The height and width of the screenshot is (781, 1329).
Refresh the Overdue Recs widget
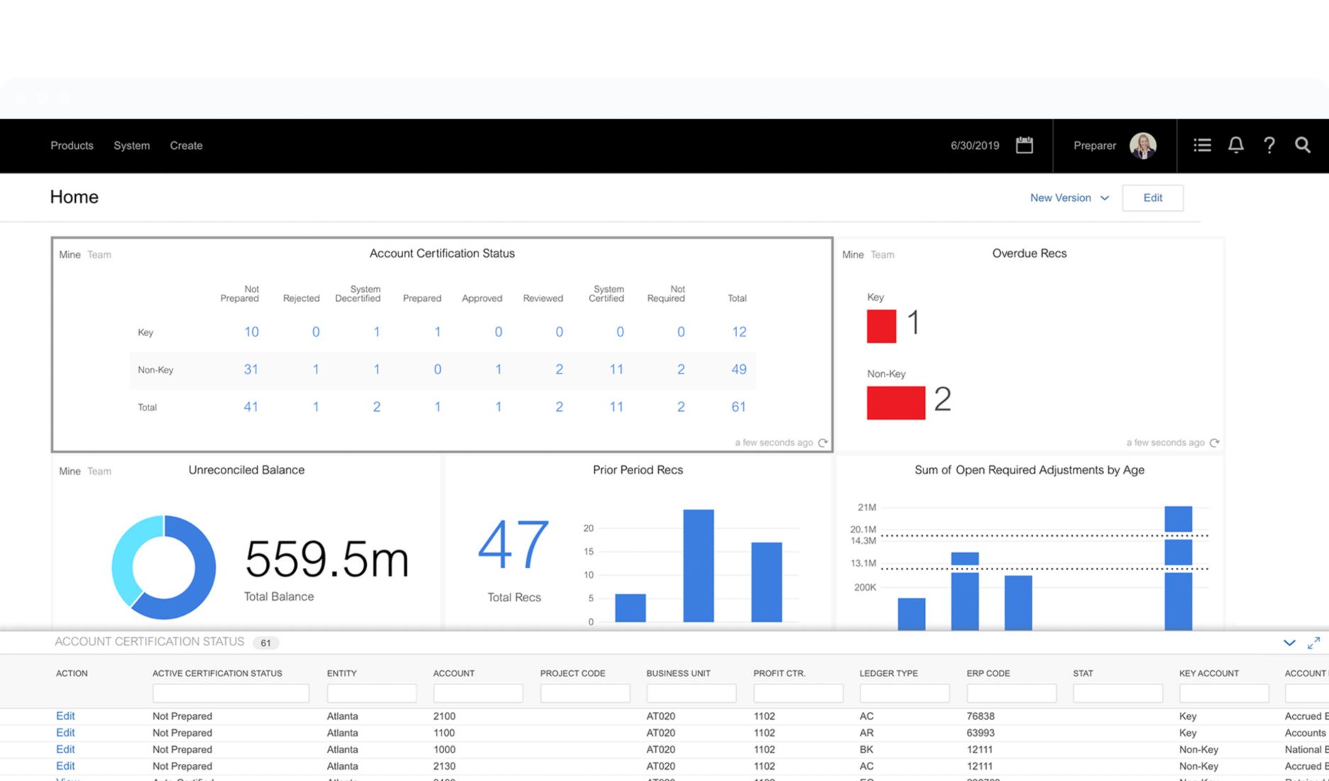coord(1214,442)
